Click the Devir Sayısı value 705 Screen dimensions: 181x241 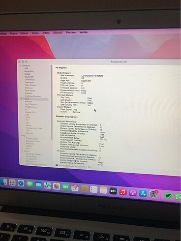(75, 110)
